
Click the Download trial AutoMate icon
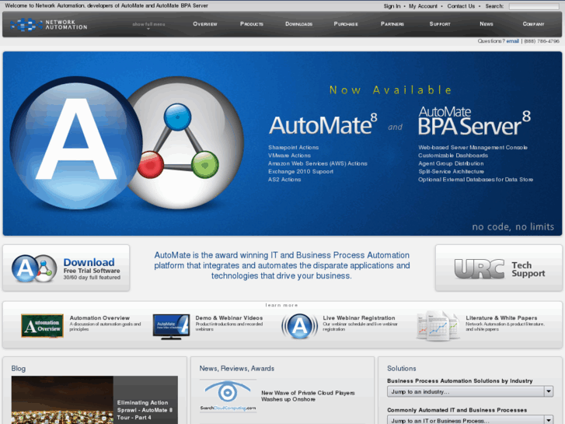34,268
